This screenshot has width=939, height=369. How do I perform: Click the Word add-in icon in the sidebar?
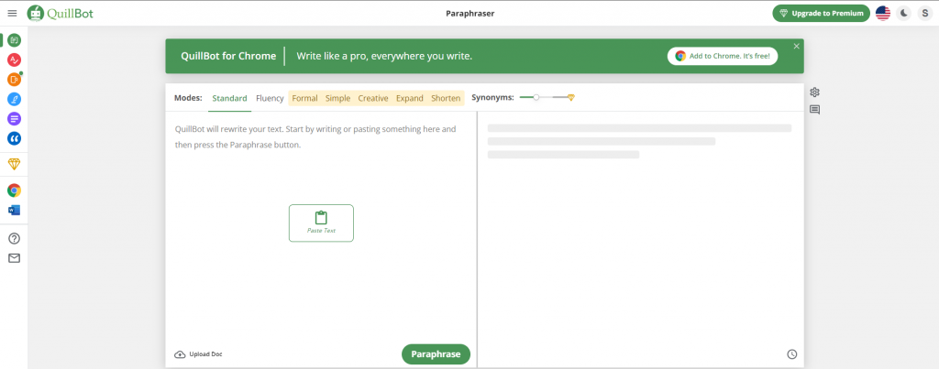[x=14, y=210]
